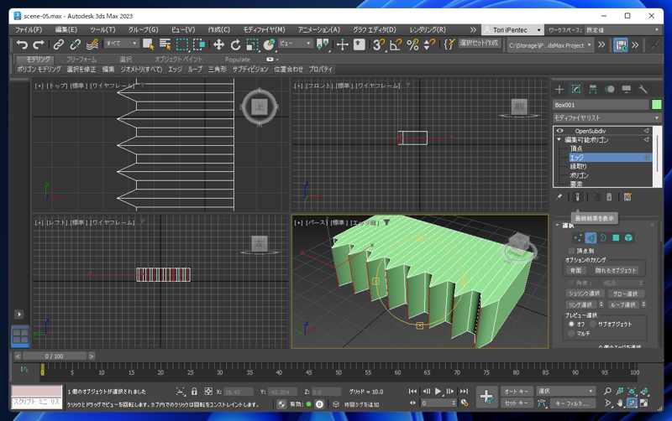Open the モディファイヤリスト dropdown

[x=606, y=117]
